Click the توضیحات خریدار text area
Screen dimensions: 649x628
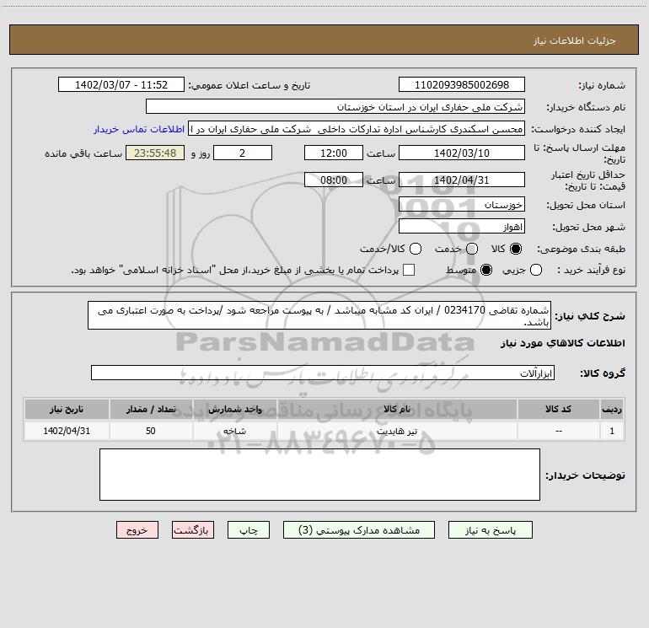(319, 474)
